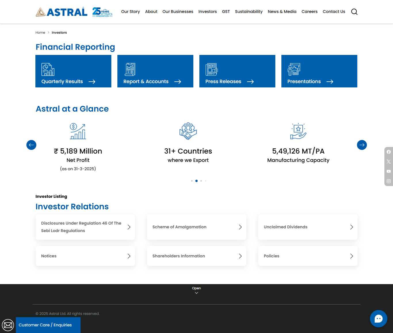Click the Facebook icon in side bar
393x333 pixels.
coord(389,152)
